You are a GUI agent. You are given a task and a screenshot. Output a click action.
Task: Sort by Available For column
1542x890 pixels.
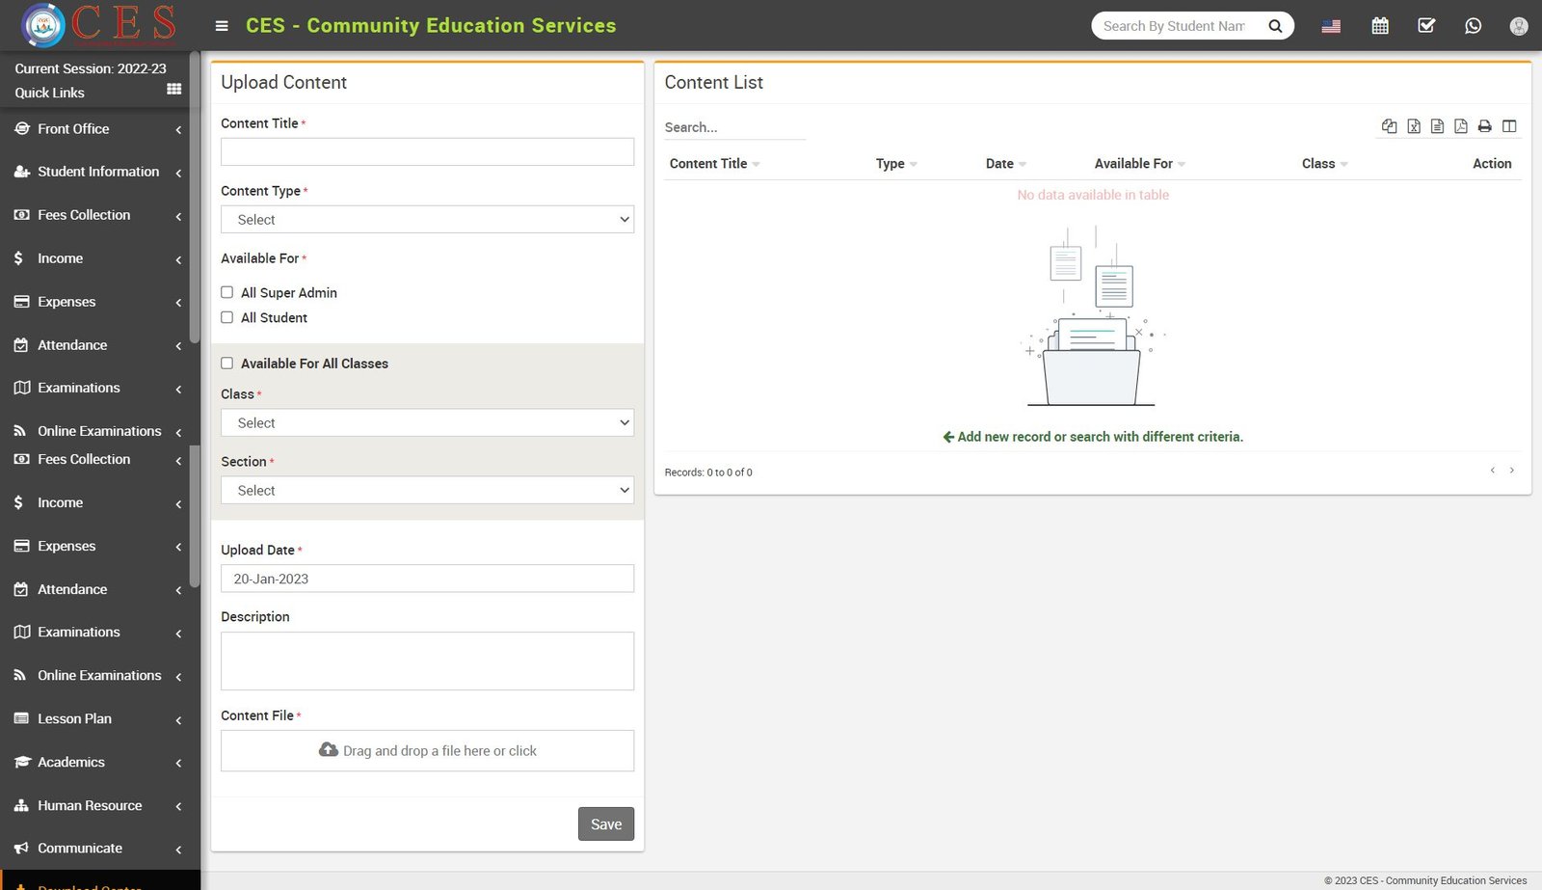pyautogui.click(x=1140, y=164)
